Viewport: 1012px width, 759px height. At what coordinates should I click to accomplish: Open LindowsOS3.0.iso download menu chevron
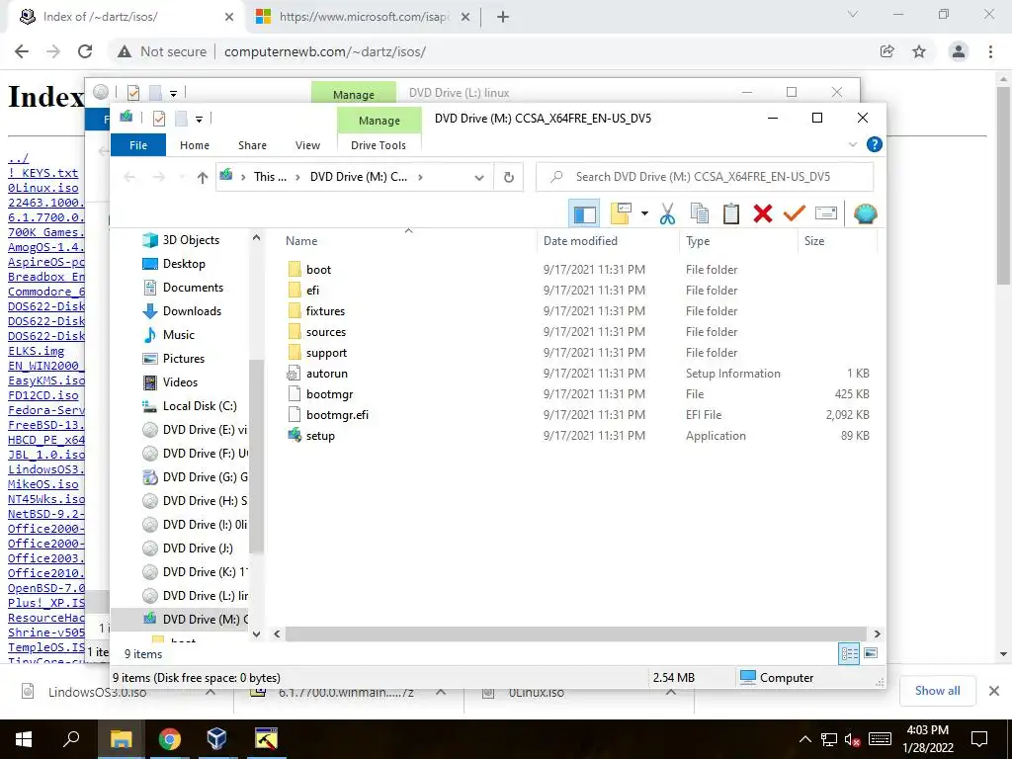point(211,692)
